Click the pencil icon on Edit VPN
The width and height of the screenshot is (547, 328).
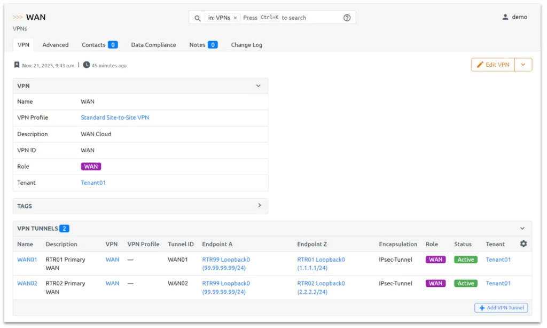(480, 64)
